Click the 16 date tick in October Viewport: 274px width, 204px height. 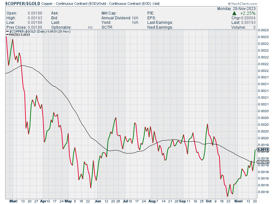coord(222,201)
